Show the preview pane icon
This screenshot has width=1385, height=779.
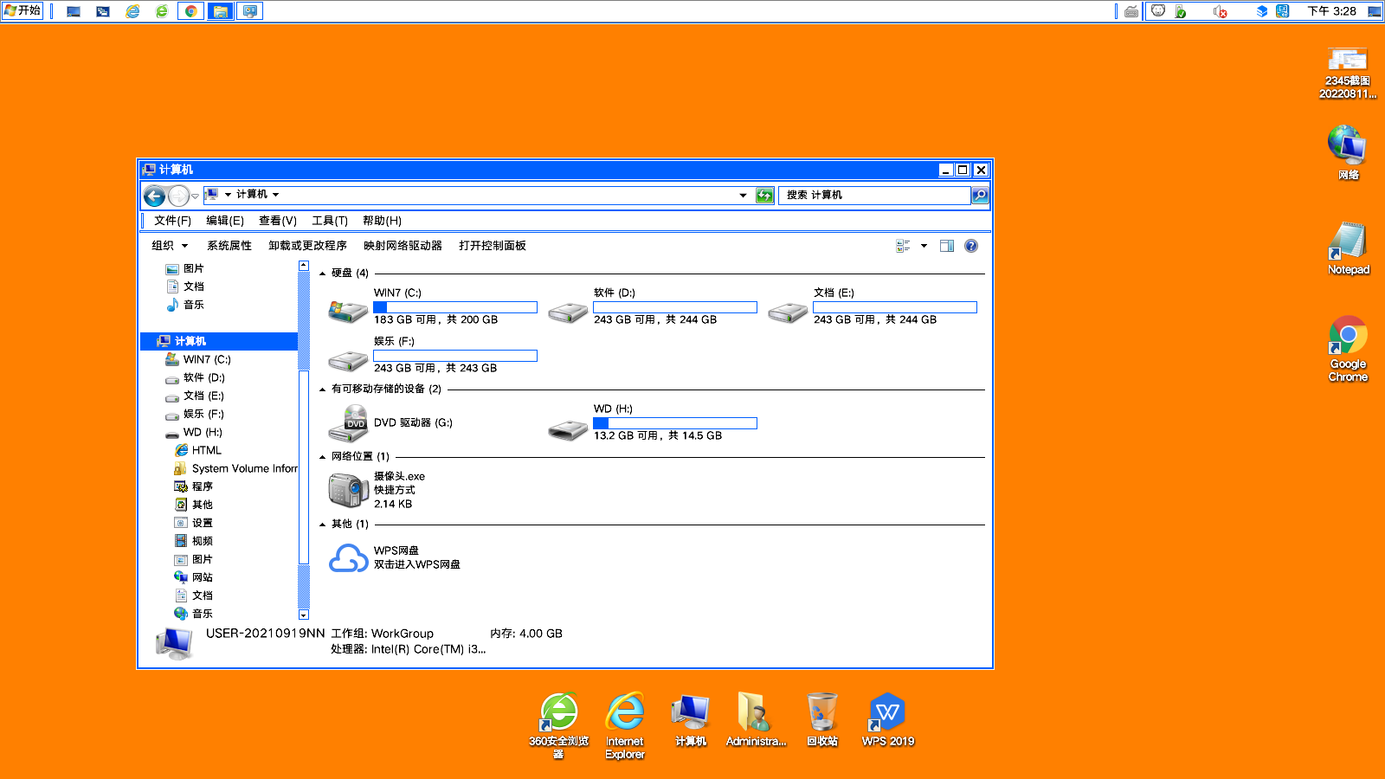tap(947, 246)
